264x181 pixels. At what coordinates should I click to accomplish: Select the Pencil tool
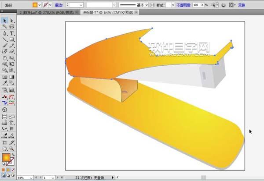coord(11,45)
